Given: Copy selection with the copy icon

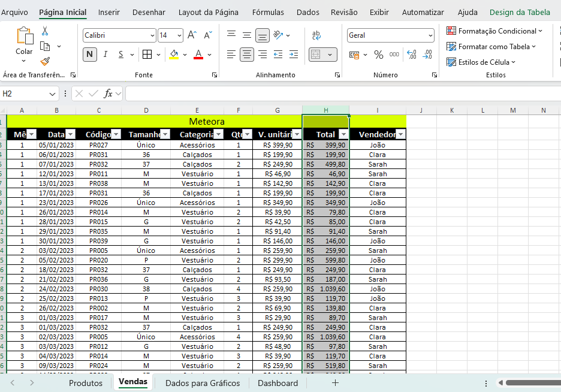Looking at the screenshot, I should click(x=45, y=47).
